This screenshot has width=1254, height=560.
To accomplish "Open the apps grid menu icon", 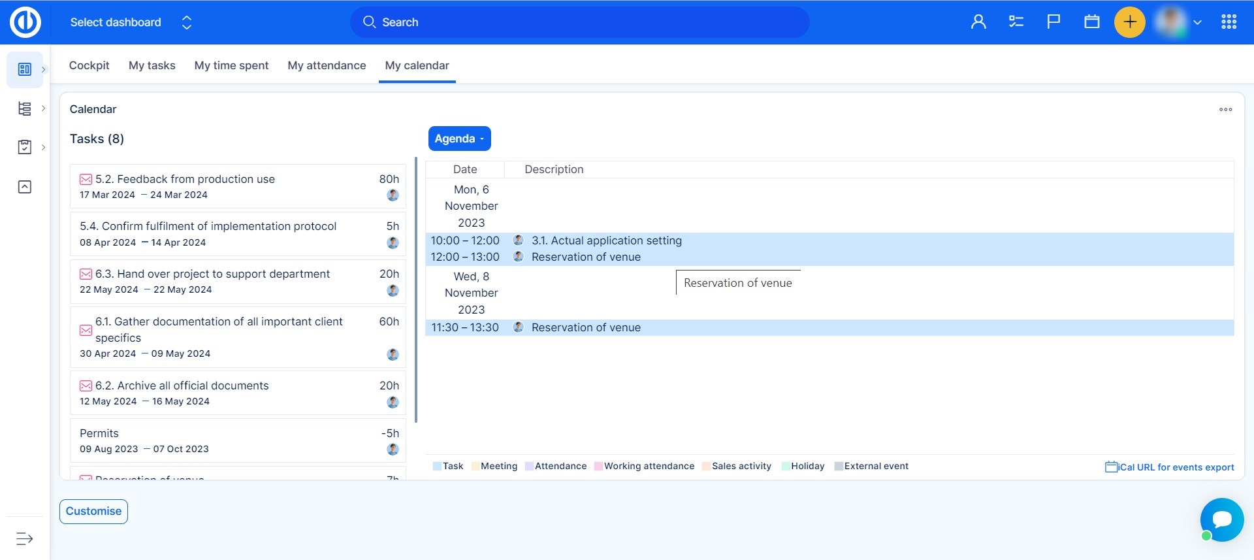I will pos(1229,22).
